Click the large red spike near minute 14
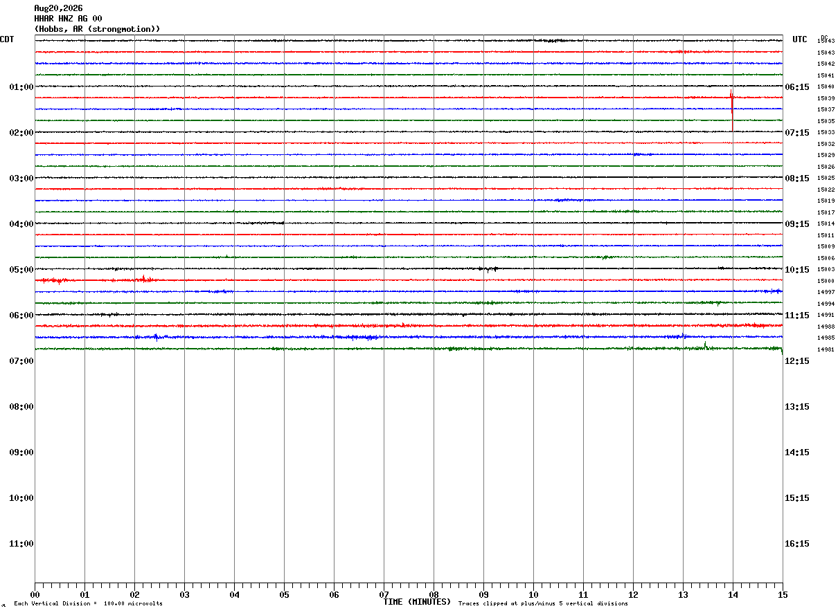The width and height of the screenshot is (838, 613). [x=732, y=109]
